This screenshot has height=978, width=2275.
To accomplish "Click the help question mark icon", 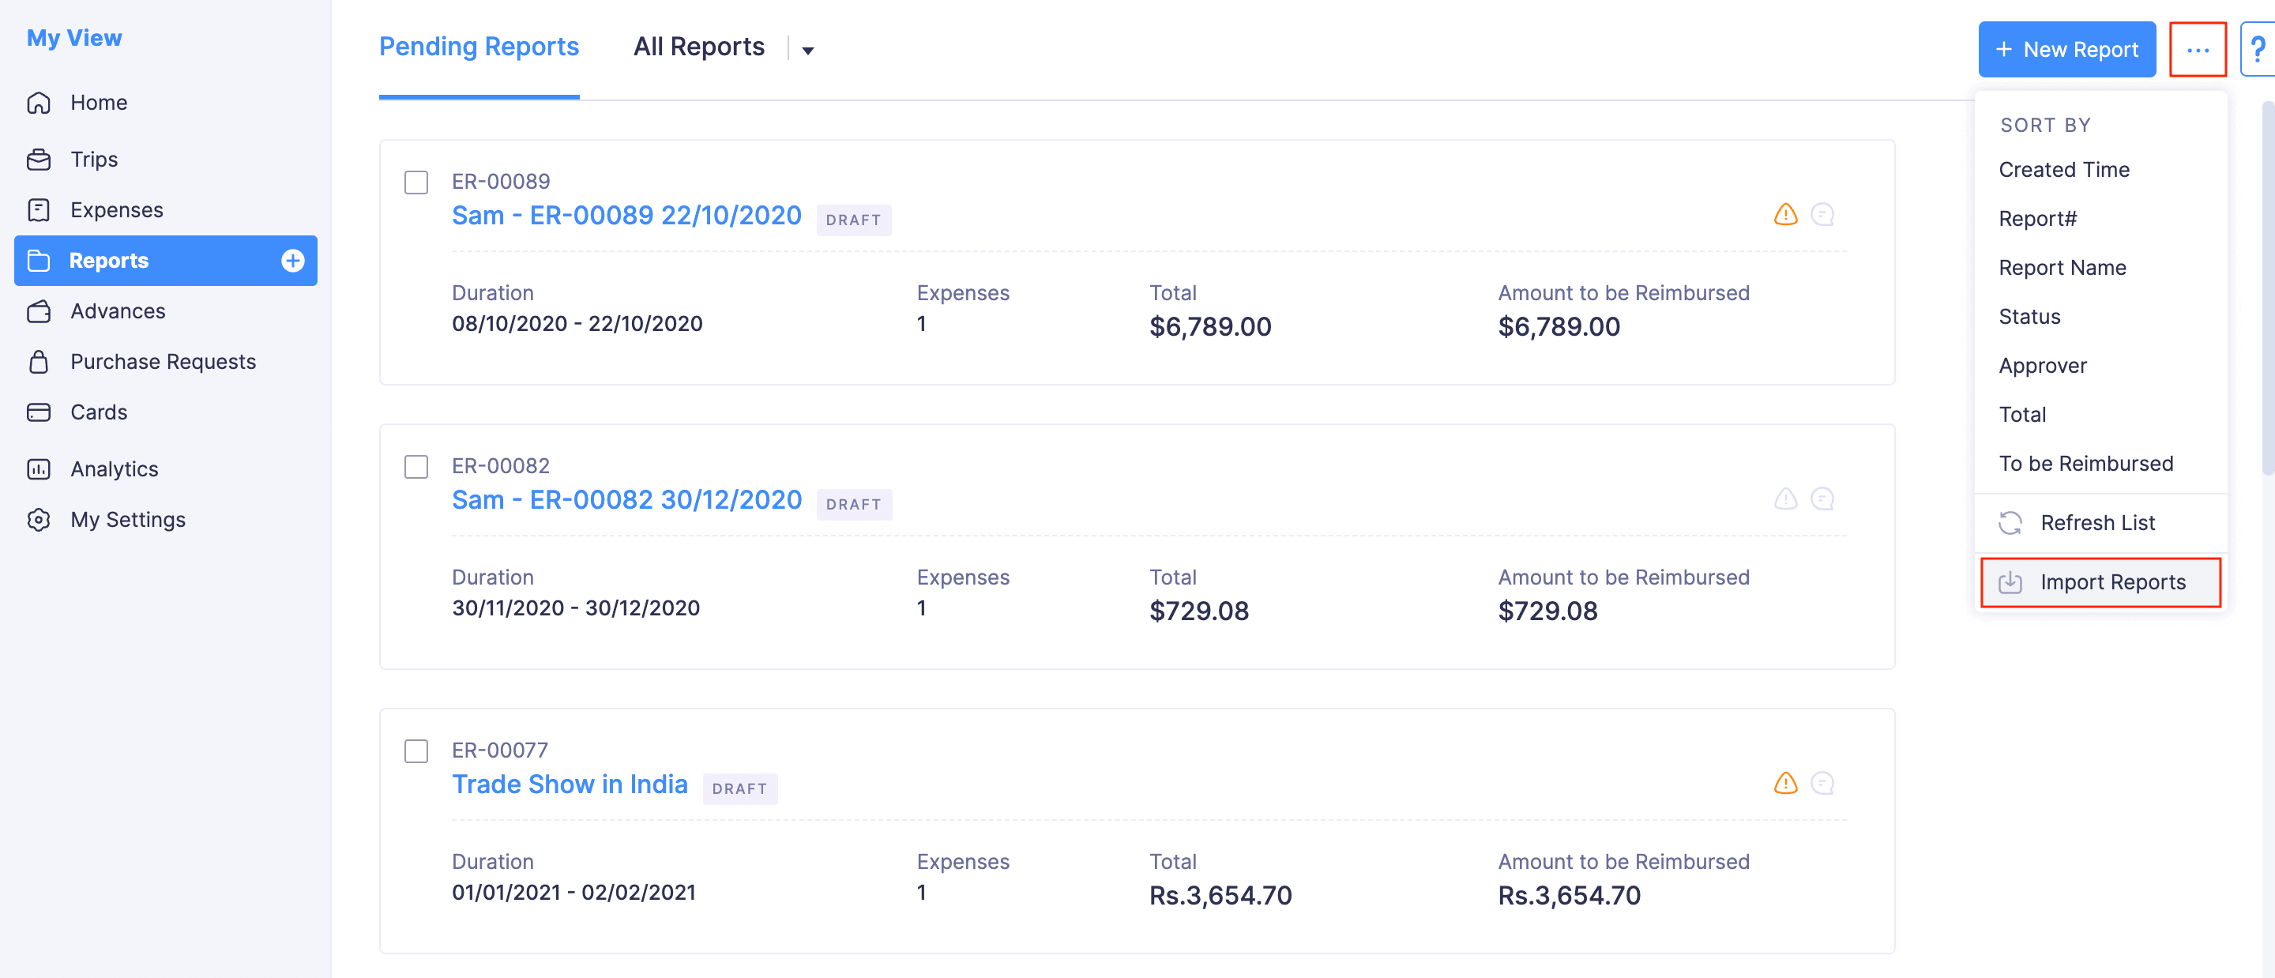I will point(2258,49).
